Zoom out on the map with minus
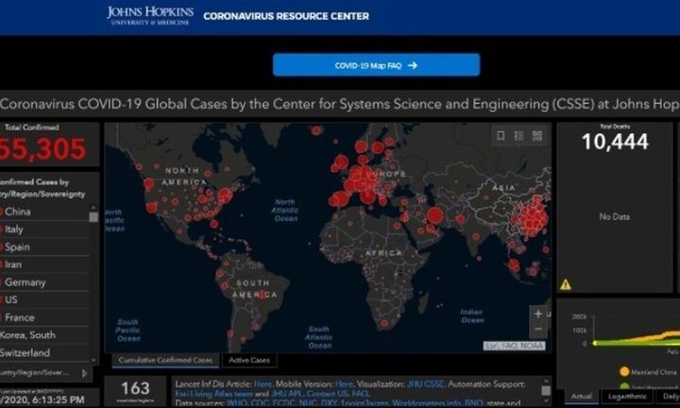The width and height of the screenshot is (680, 408). tap(538, 330)
